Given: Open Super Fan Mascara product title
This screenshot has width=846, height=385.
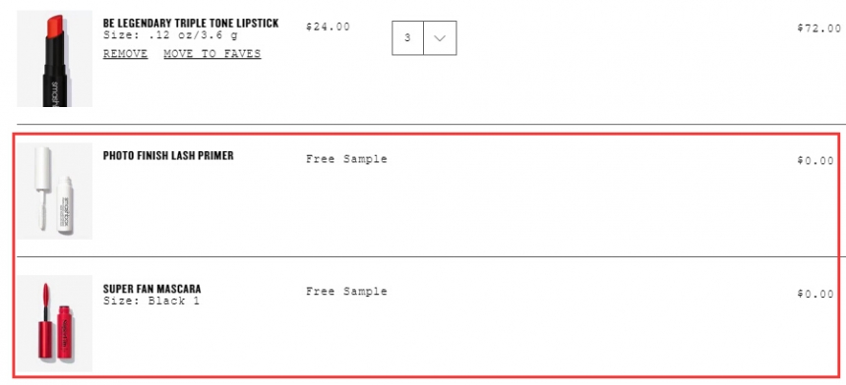Looking at the screenshot, I should (151, 289).
